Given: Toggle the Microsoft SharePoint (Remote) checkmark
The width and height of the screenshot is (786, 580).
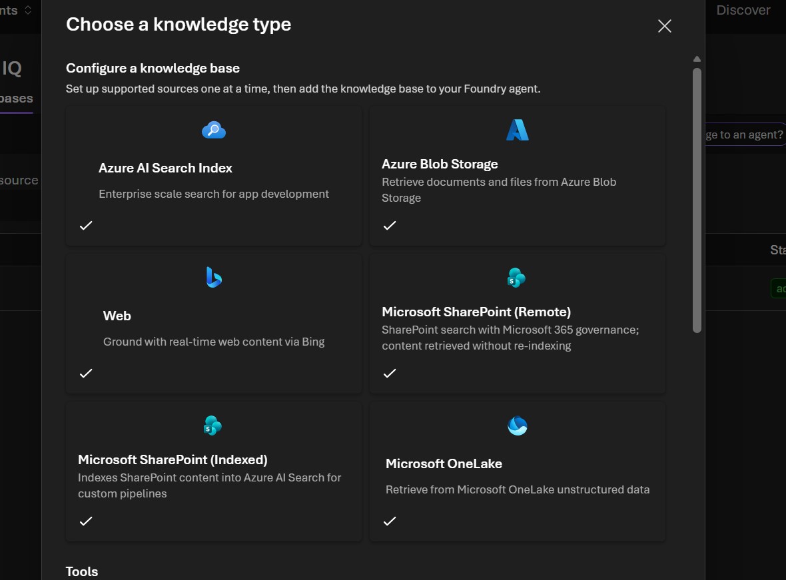Looking at the screenshot, I should [390, 373].
